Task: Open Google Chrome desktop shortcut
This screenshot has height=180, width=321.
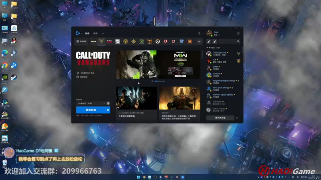Action: pos(4,66)
